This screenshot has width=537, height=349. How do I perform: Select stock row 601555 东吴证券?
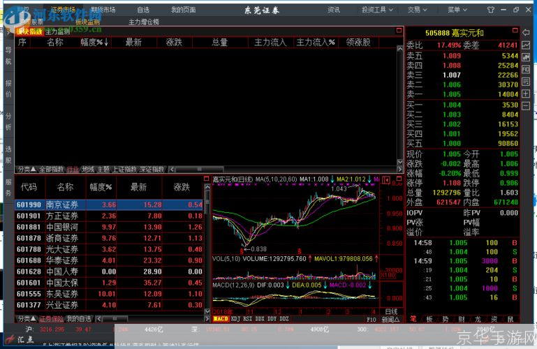(x=109, y=294)
